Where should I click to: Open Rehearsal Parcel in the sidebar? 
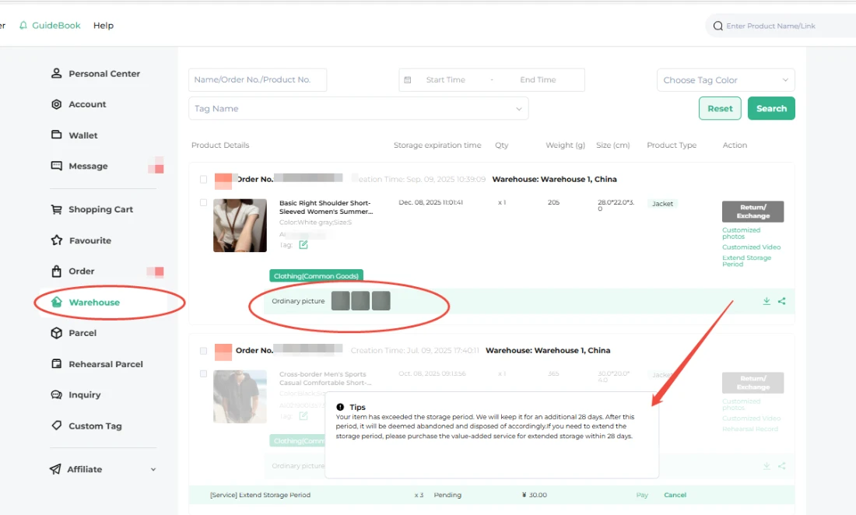pos(105,364)
